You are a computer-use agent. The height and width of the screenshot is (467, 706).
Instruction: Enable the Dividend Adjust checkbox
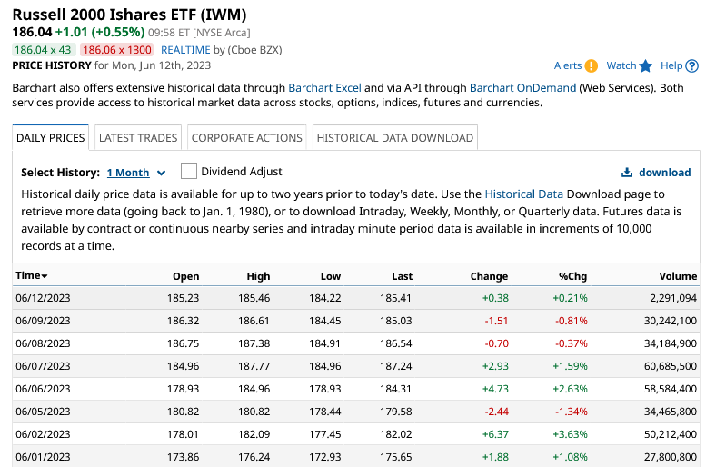pyautogui.click(x=189, y=171)
